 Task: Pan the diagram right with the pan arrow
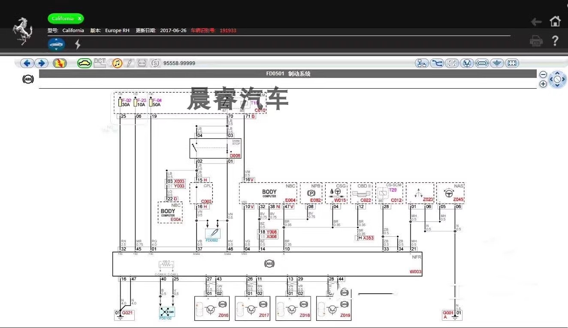[x=564, y=80]
